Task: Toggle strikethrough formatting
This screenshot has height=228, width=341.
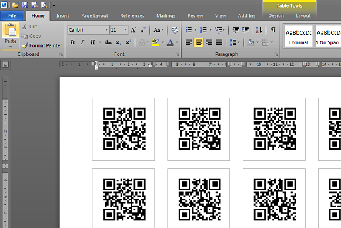Action: point(108,42)
